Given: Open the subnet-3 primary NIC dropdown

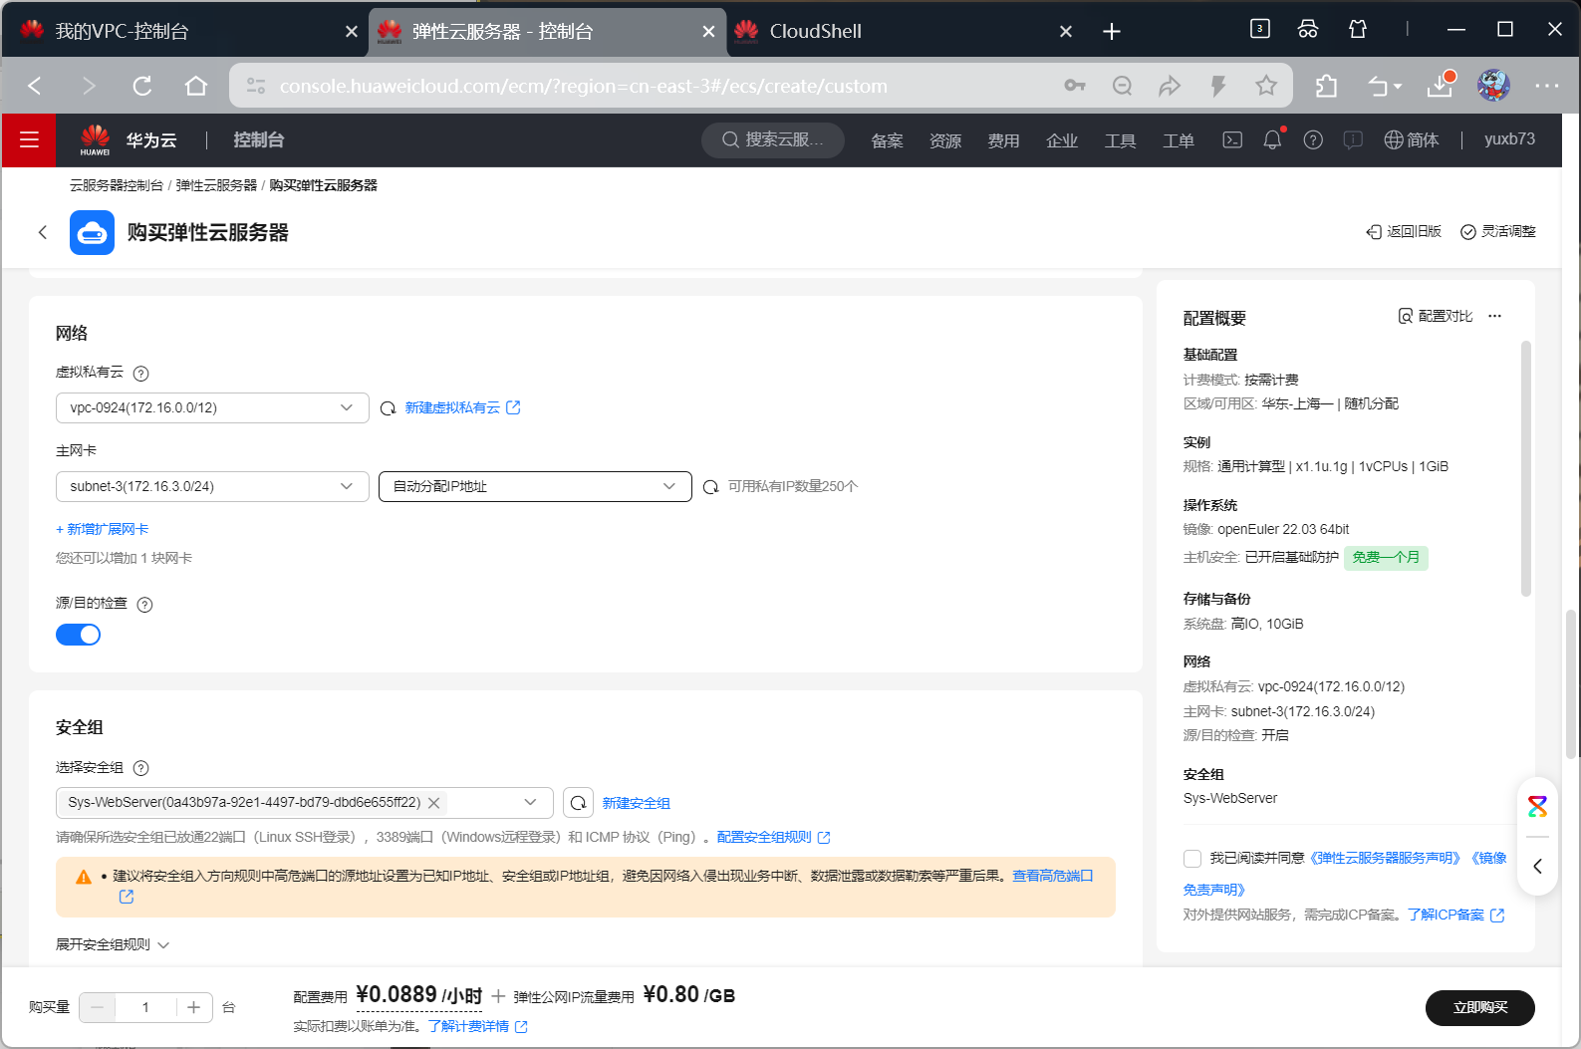Looking at the screenshot, I should tap(212, 486).
